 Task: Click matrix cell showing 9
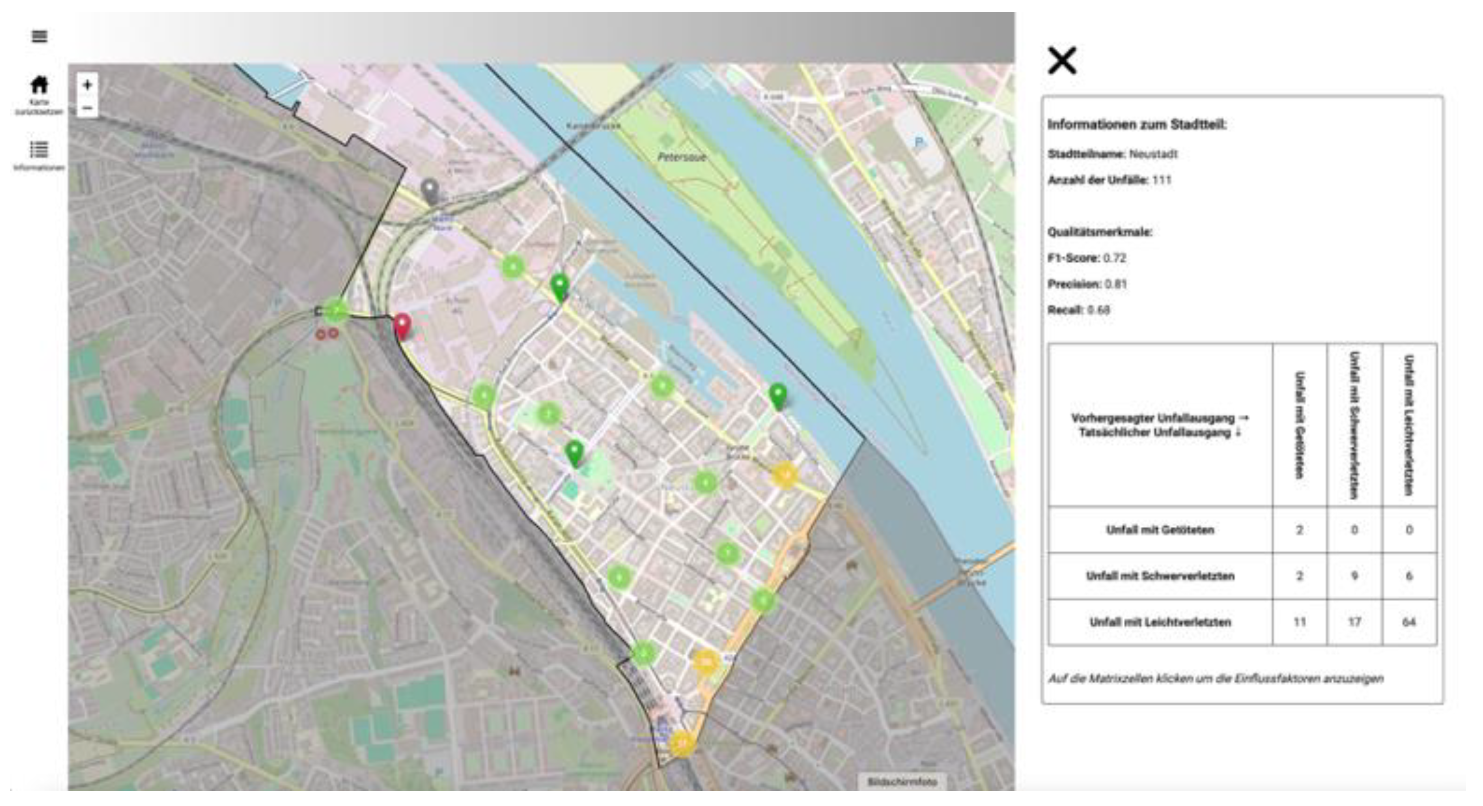pyautogui.click(x=1354, y=576)
